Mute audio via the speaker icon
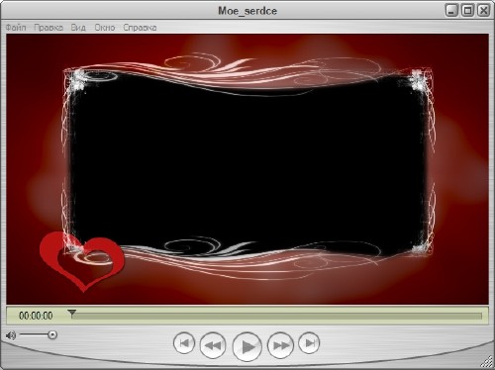This screenshot has height=370, width=495. pyautogui.click(x=11, y=335)
